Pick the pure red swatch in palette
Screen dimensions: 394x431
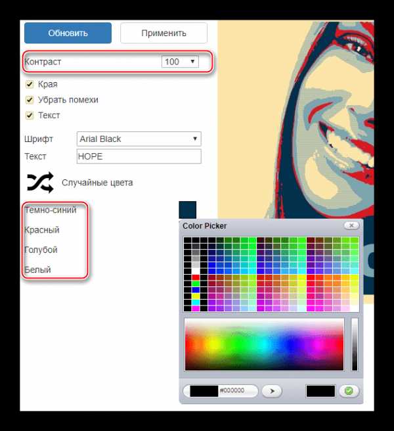click(x=196, y=278)
